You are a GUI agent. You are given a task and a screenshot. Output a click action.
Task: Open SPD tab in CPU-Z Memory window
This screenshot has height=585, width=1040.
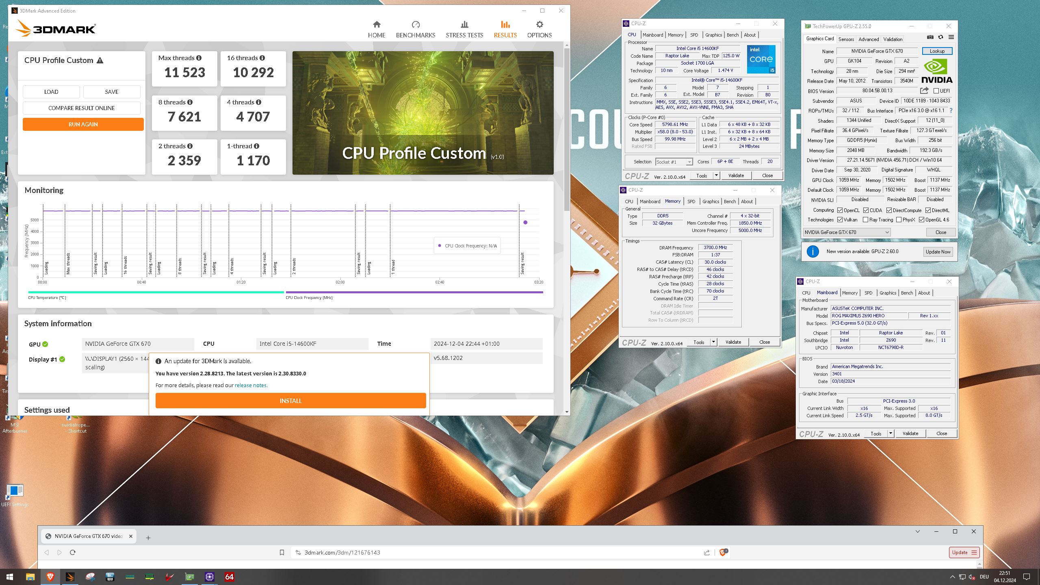click(x=691, y=201)
